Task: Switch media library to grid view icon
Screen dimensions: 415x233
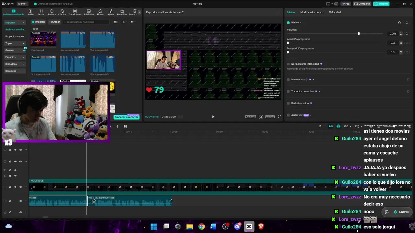Action: tap(116, 22)
